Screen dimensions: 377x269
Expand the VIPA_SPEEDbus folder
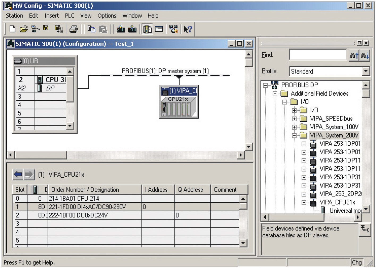pos(294,119)
